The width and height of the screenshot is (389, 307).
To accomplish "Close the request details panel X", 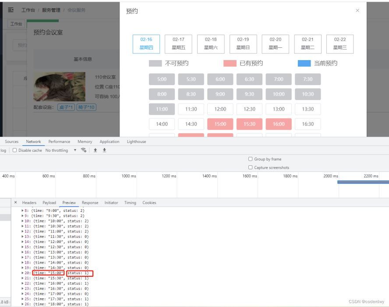I will (x=16, y=203).
